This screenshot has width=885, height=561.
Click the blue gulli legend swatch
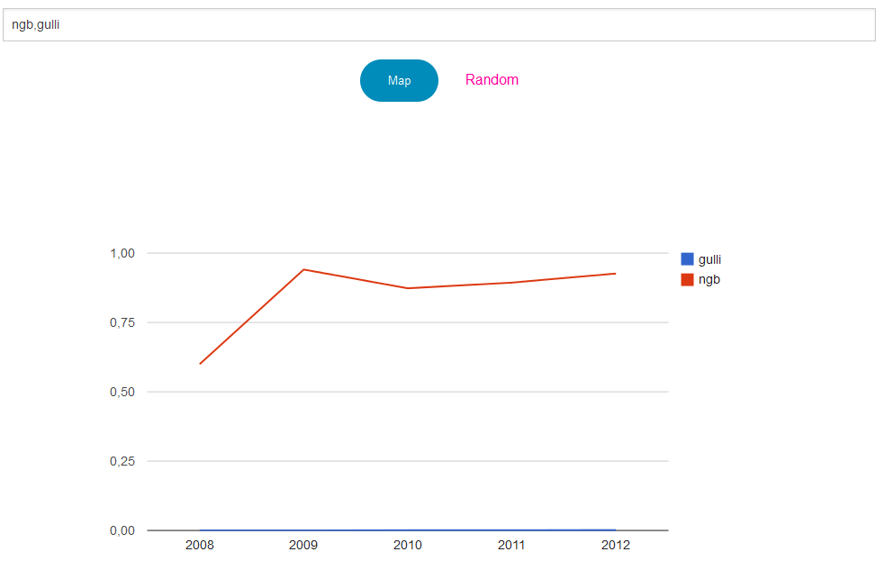[687, 259]
